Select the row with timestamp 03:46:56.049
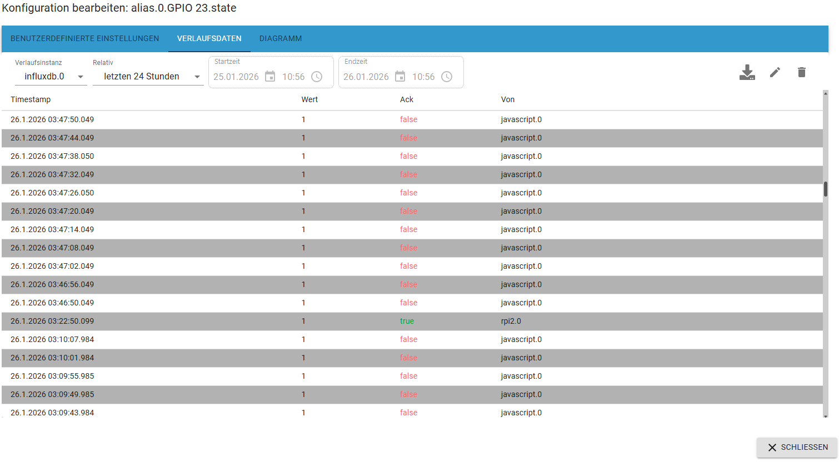Screen dimensions: 839x462 tap(412, 284)
